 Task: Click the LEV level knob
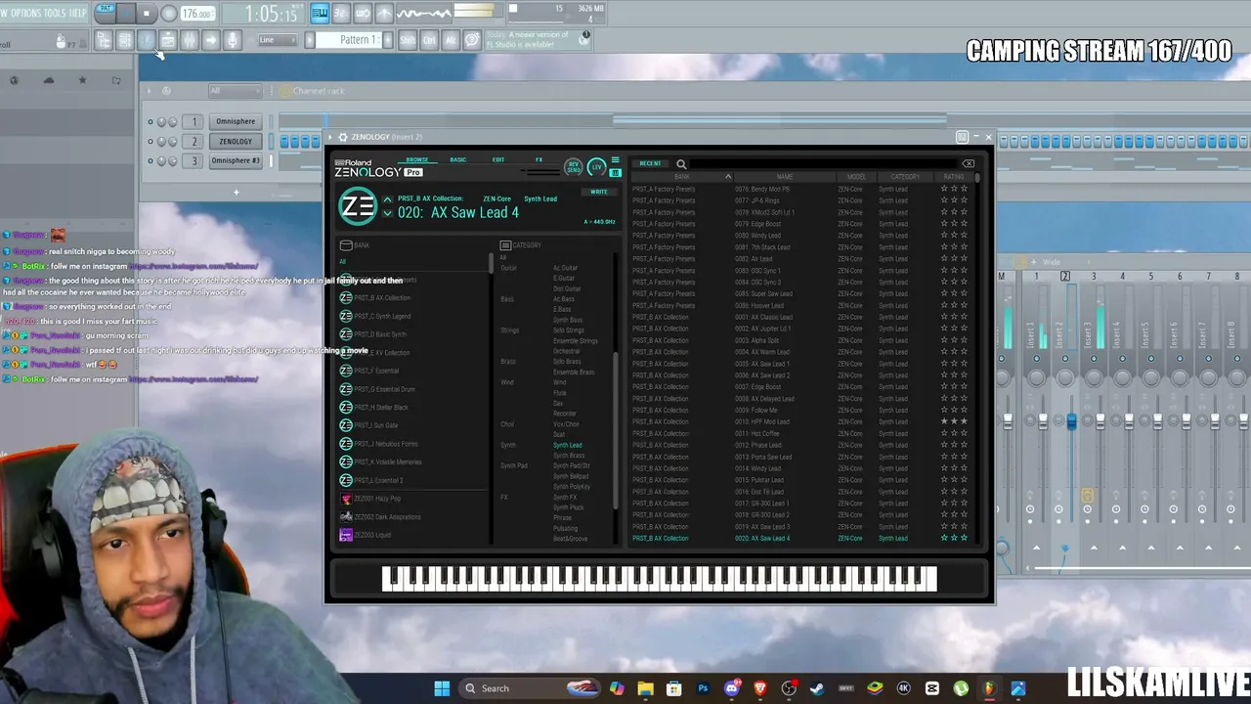click(x=596, y=167)
